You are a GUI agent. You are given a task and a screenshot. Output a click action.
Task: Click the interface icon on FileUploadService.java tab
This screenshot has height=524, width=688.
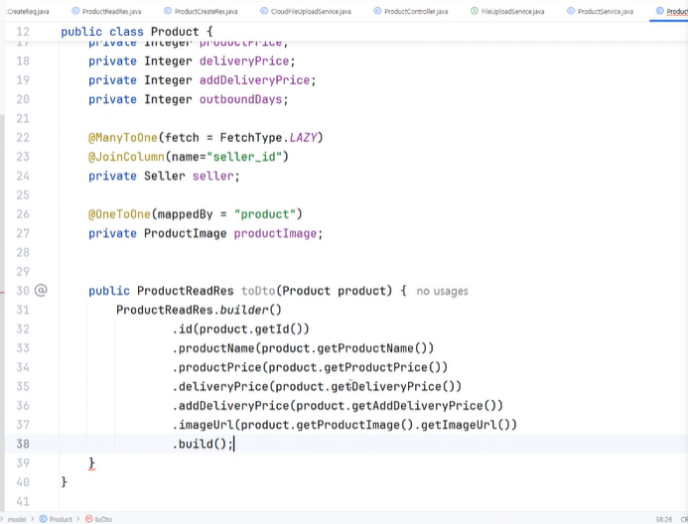pos(475,11)
